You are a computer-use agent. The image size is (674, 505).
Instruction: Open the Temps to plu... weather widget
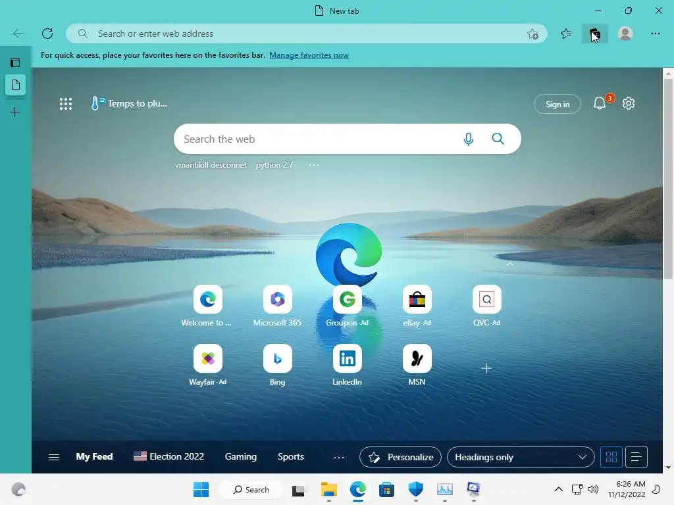(x=128, y=103)
